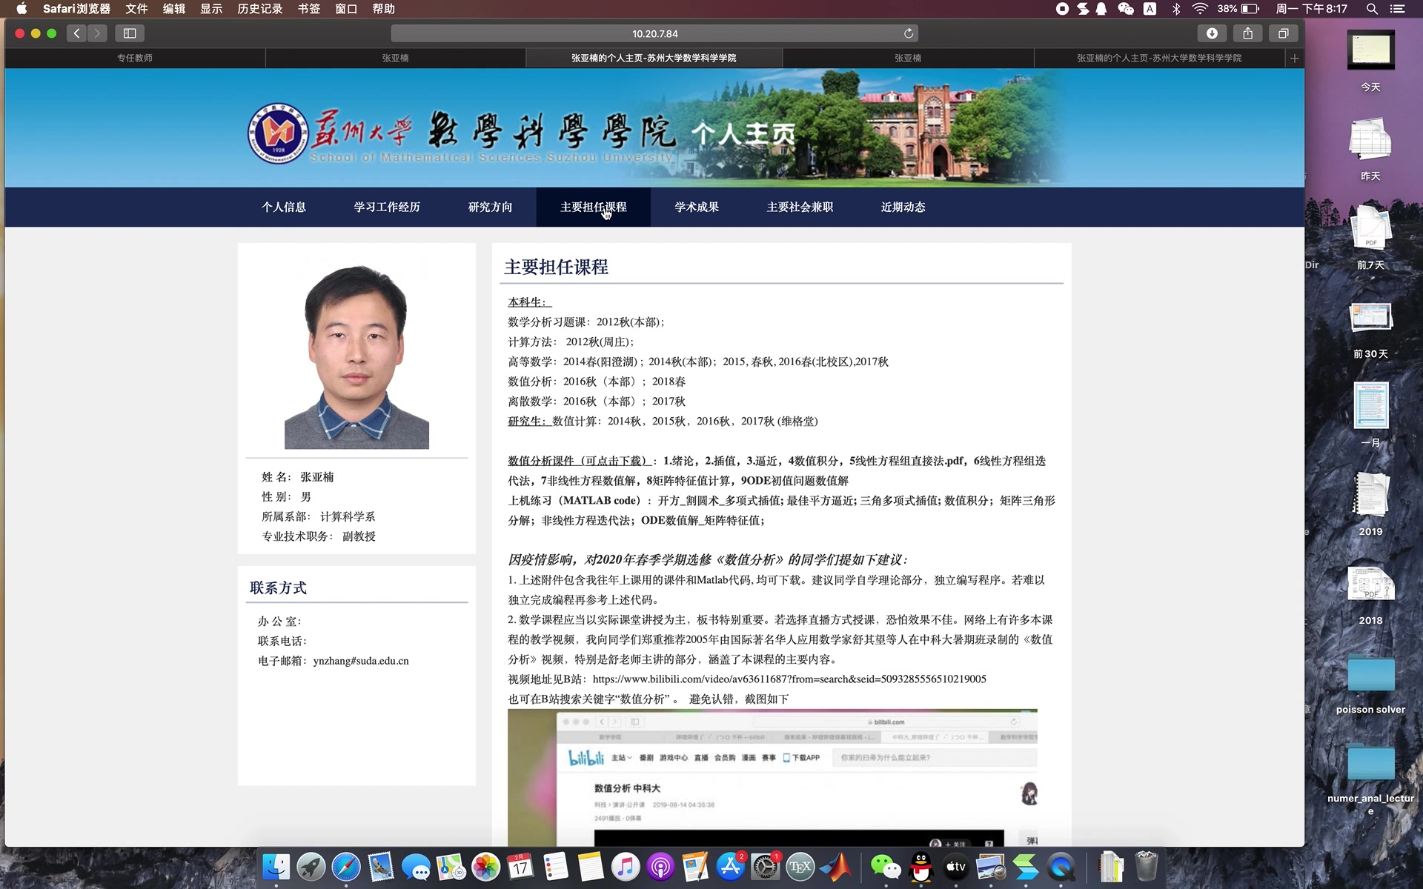1423x889 pixels.
Task: Open the Safari downloads button
Action: (1212, 33)
